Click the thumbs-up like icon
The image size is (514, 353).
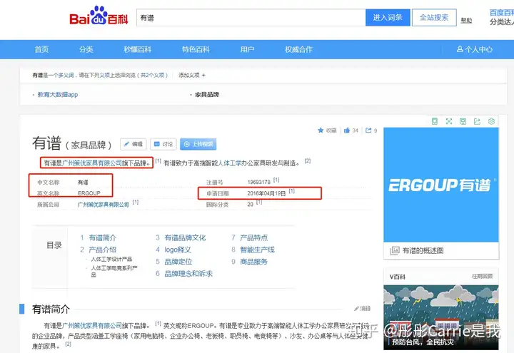[x=347, y=131]
